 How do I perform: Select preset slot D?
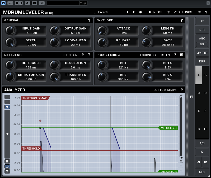tap(205, 93)
